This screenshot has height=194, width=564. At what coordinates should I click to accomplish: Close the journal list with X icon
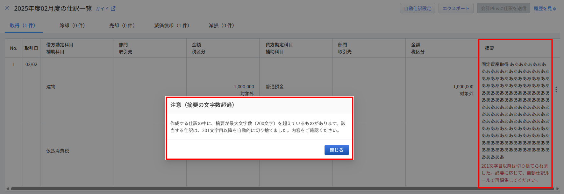tap(7, 8)
